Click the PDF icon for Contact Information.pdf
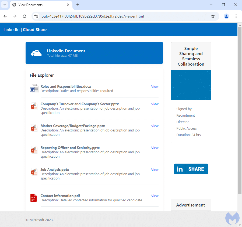242x227 pixels. [33, 198]
